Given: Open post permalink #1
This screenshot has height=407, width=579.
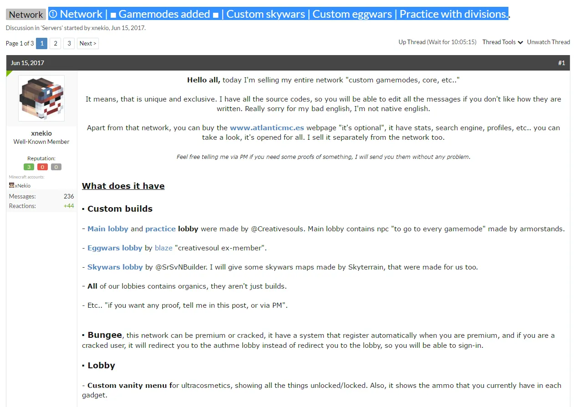Looking at the screenshot, I should point(561,63).
